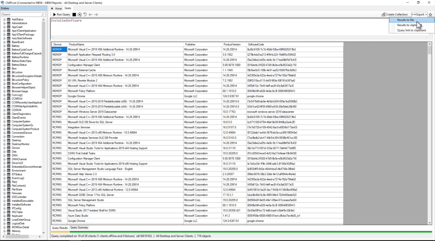Expand the AadStatus entity node
The width and height of the screenshot is (435, 241).
coord(5,19)
